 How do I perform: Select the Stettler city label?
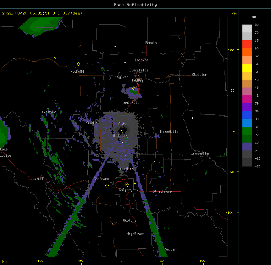coord(199,75)
